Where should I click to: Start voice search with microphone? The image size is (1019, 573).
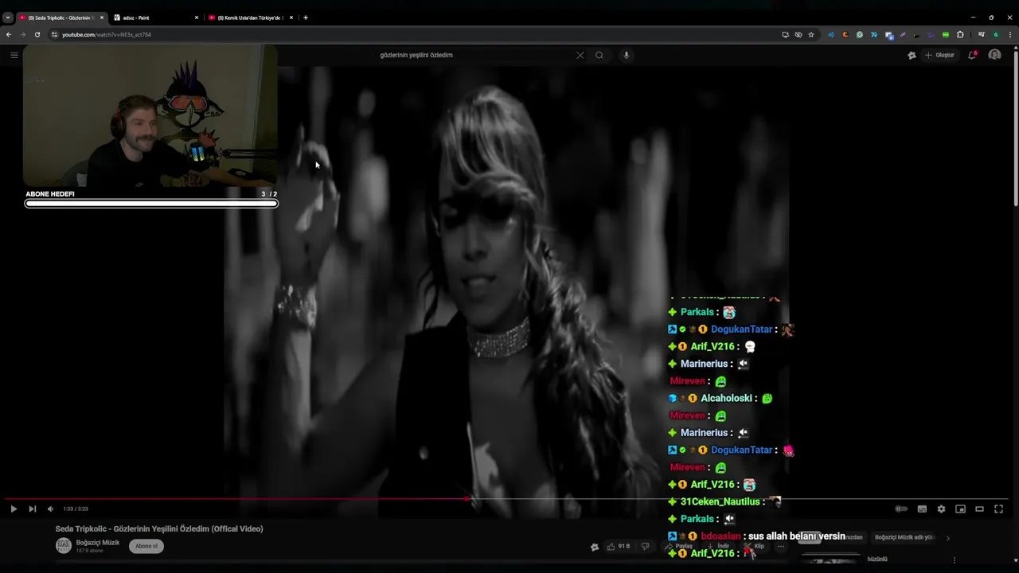click(627, 55)
